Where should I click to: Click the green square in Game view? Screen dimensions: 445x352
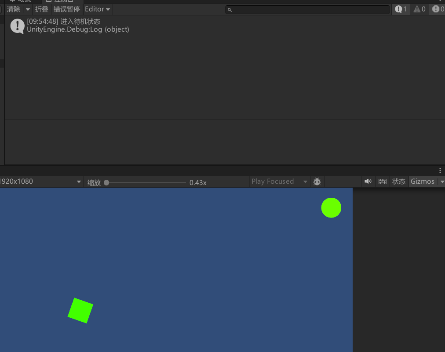coord(80,311)
